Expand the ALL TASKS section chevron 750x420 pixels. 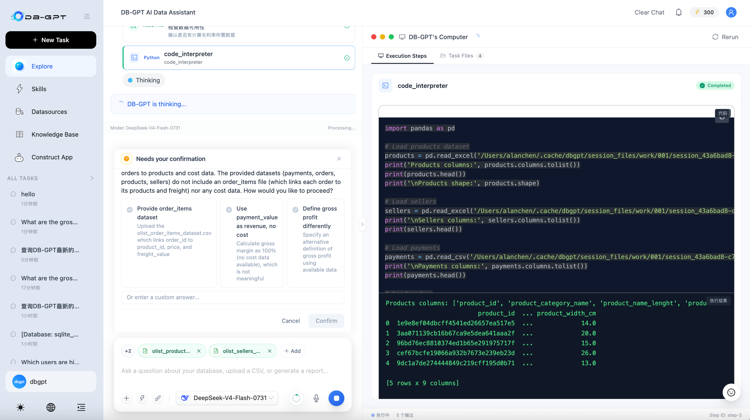tap(92, 178)
